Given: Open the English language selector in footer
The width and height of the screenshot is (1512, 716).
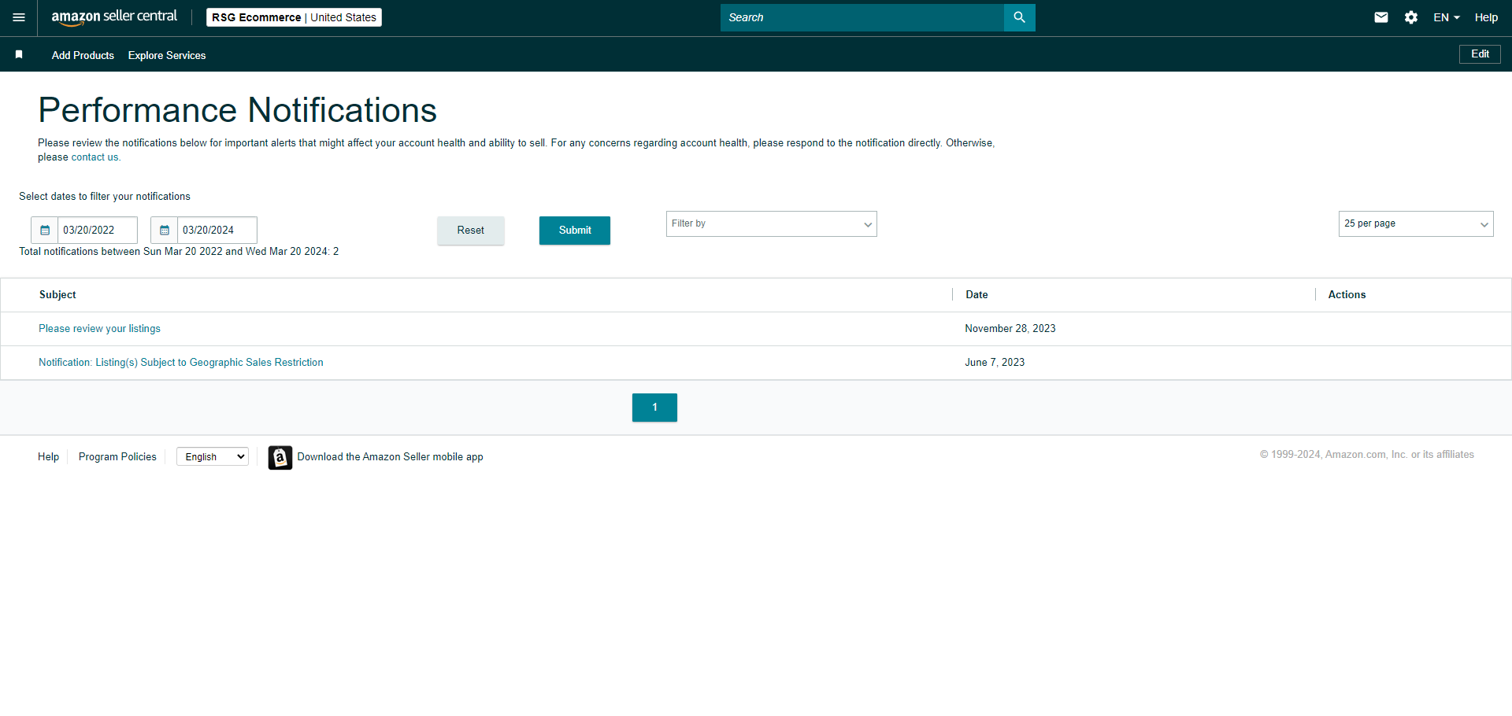Looking at the screenshot, I should (213, 456).
